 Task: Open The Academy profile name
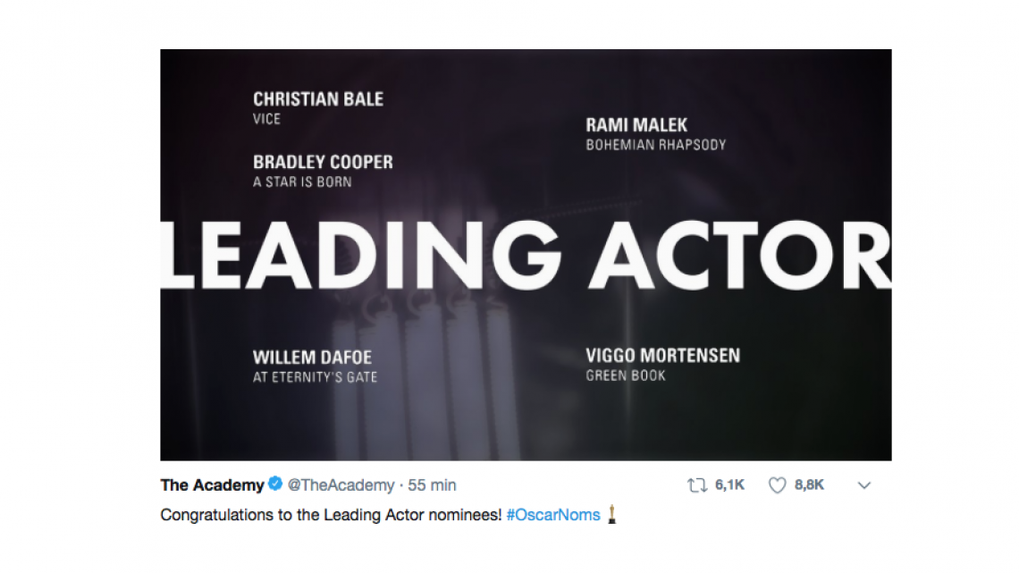click(211, 485)
